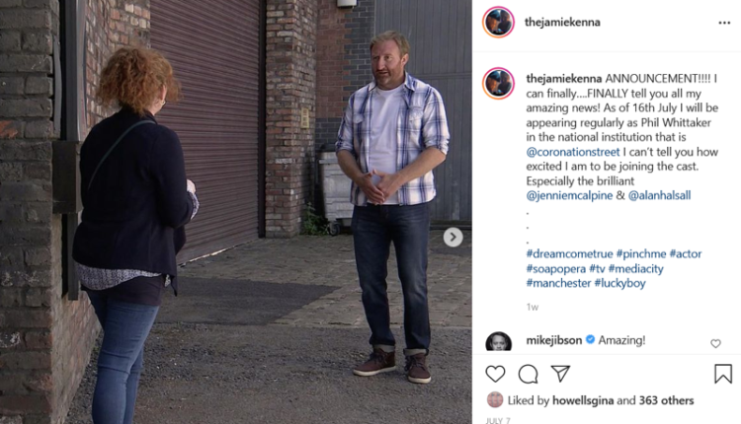Click the thejamiekenna username in the header
The height and width of the screenshot is (424, 741).
pyautogui.click(x=562, y=22)
